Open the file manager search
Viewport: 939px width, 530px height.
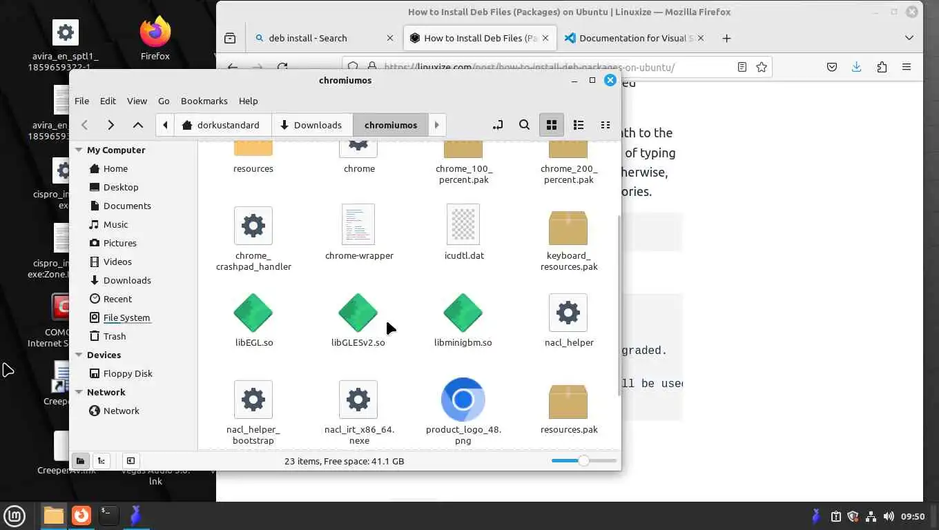524,125
